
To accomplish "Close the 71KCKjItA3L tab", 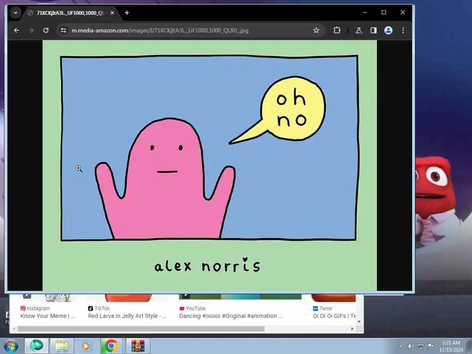I will 112,13.
